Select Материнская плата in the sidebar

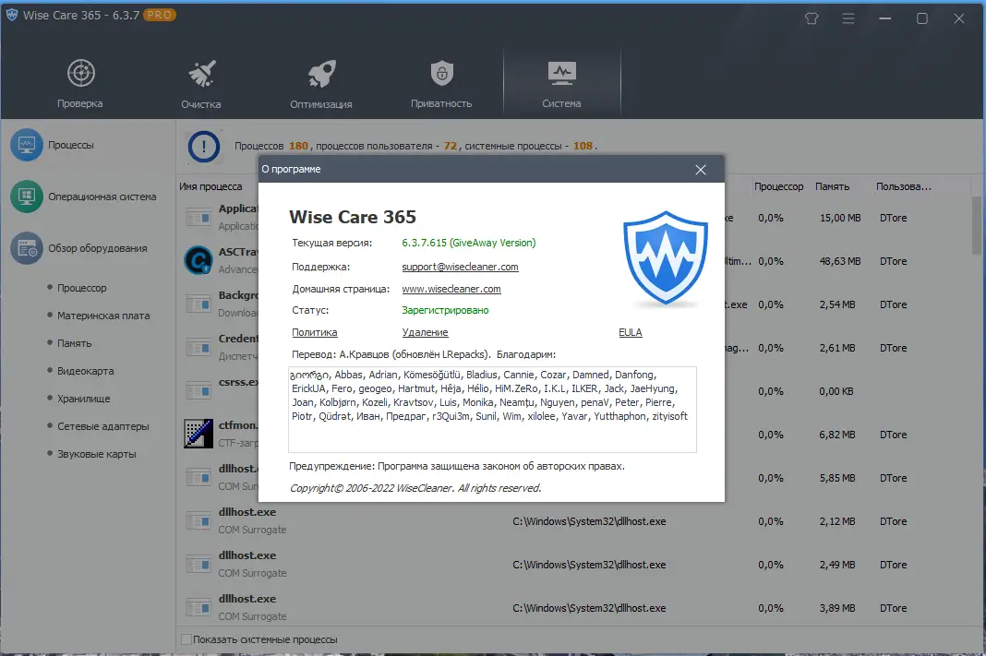(103, 316)
